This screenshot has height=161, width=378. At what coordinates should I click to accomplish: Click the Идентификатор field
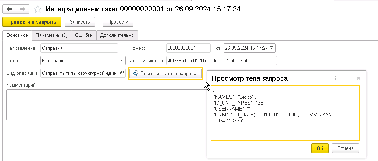pos(221,60)
